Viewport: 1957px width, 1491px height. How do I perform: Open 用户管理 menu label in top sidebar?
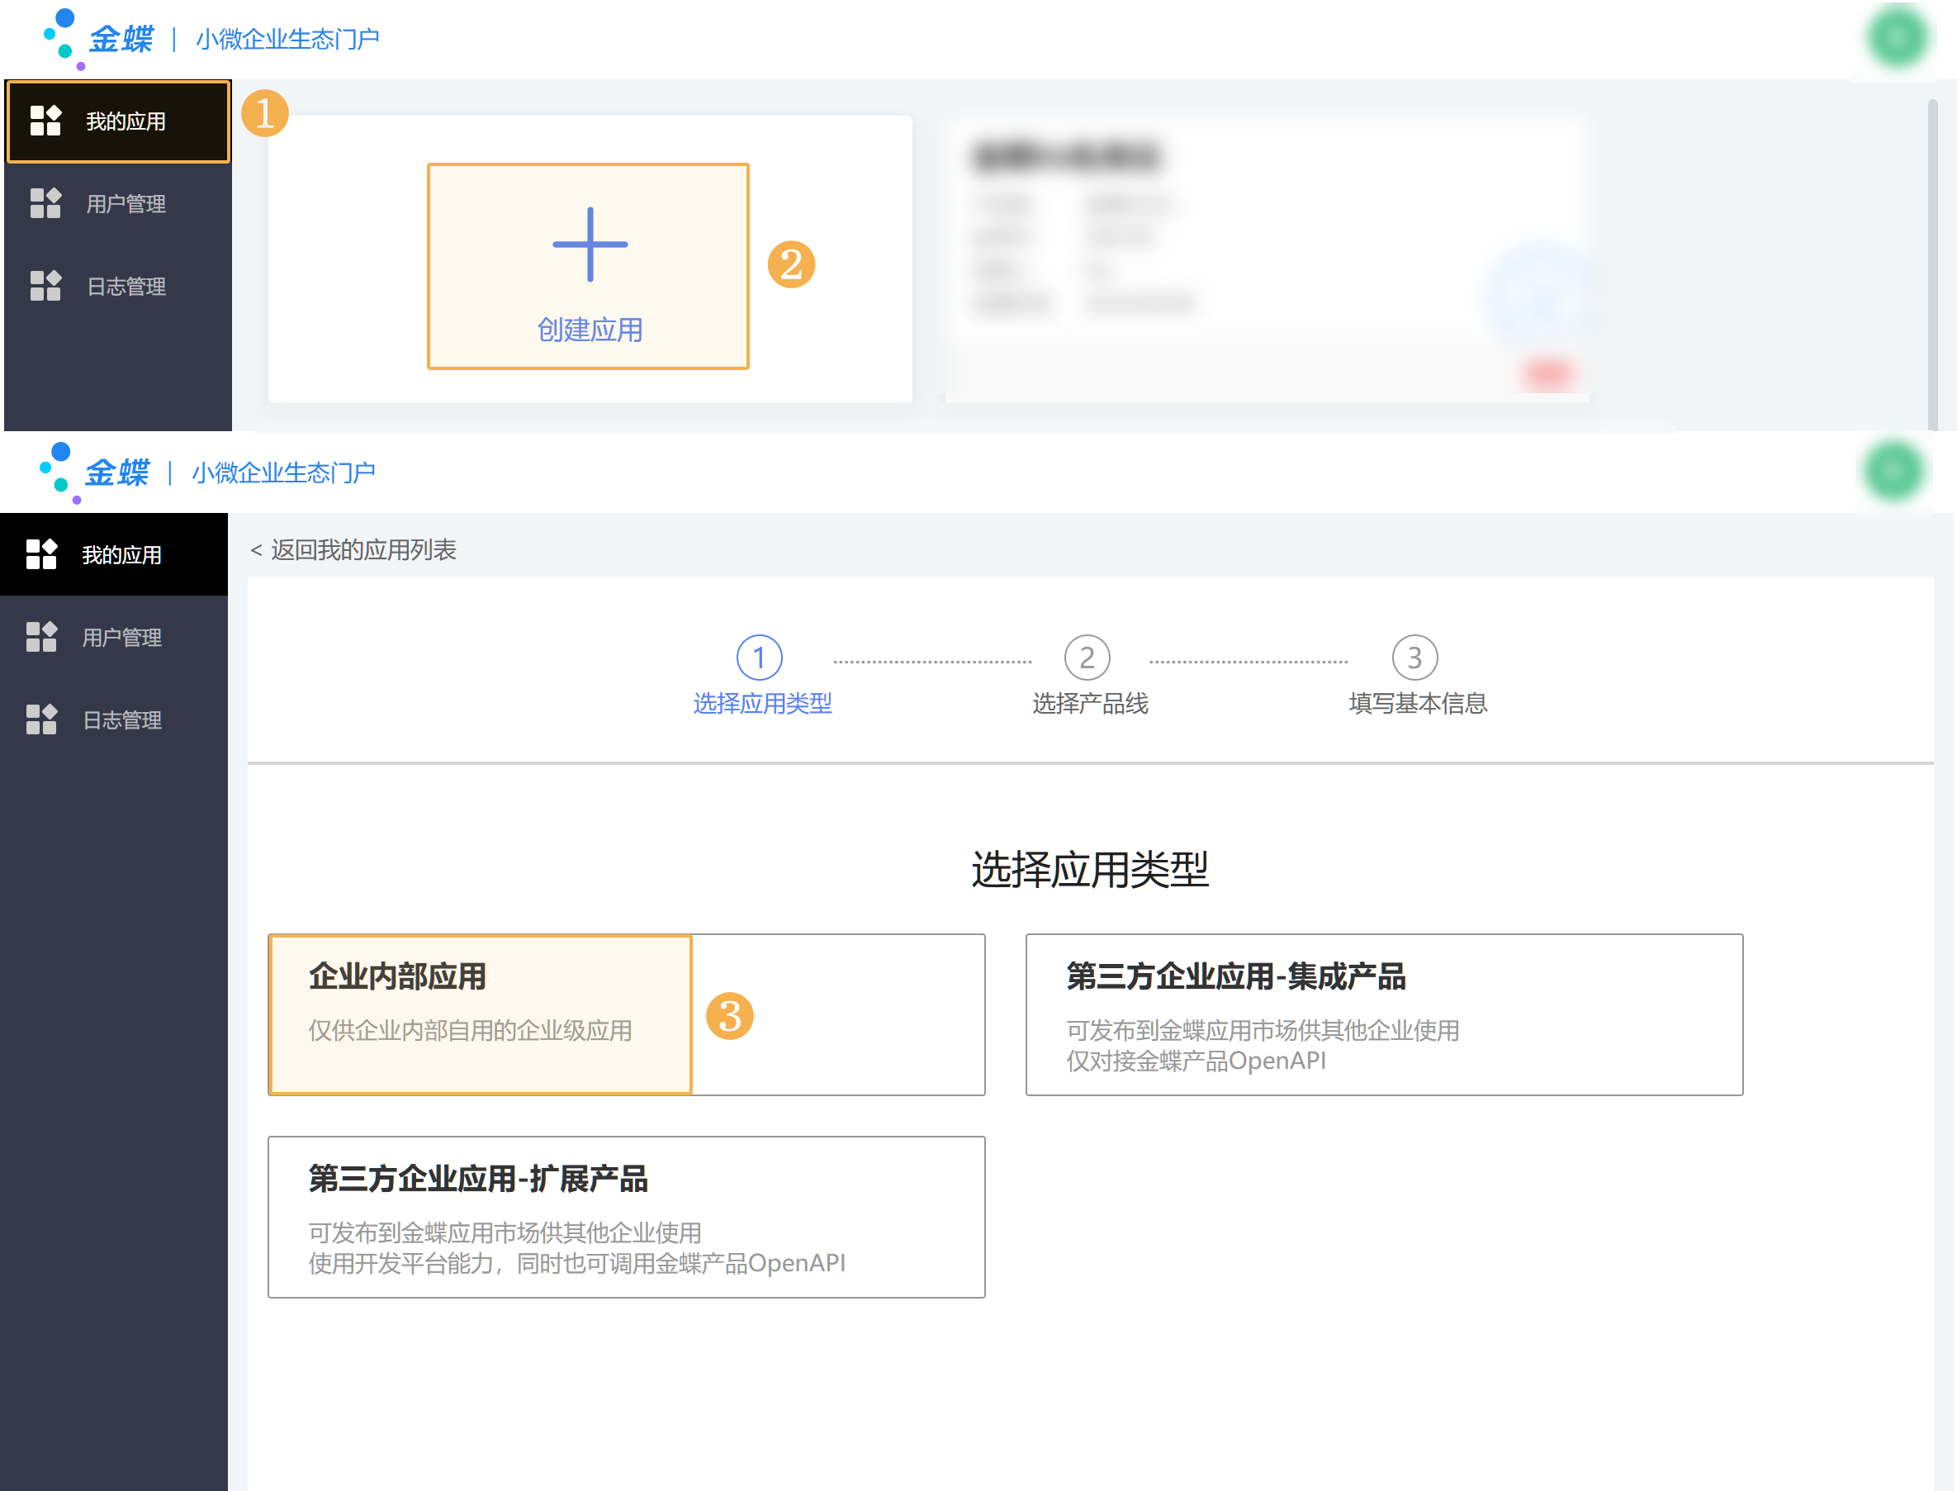pyautogui.click(x=126, y=204)
